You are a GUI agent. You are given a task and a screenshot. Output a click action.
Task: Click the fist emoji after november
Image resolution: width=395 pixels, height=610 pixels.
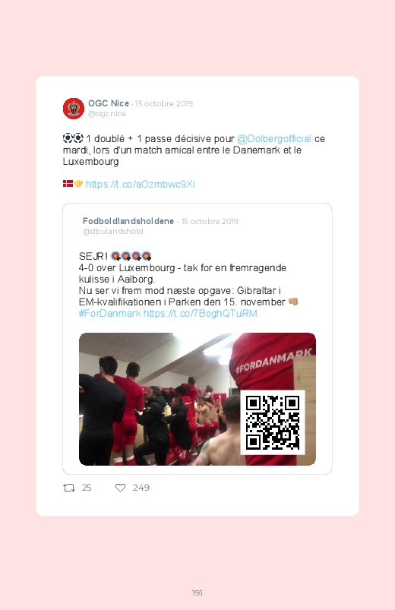(x=293, y=302)
